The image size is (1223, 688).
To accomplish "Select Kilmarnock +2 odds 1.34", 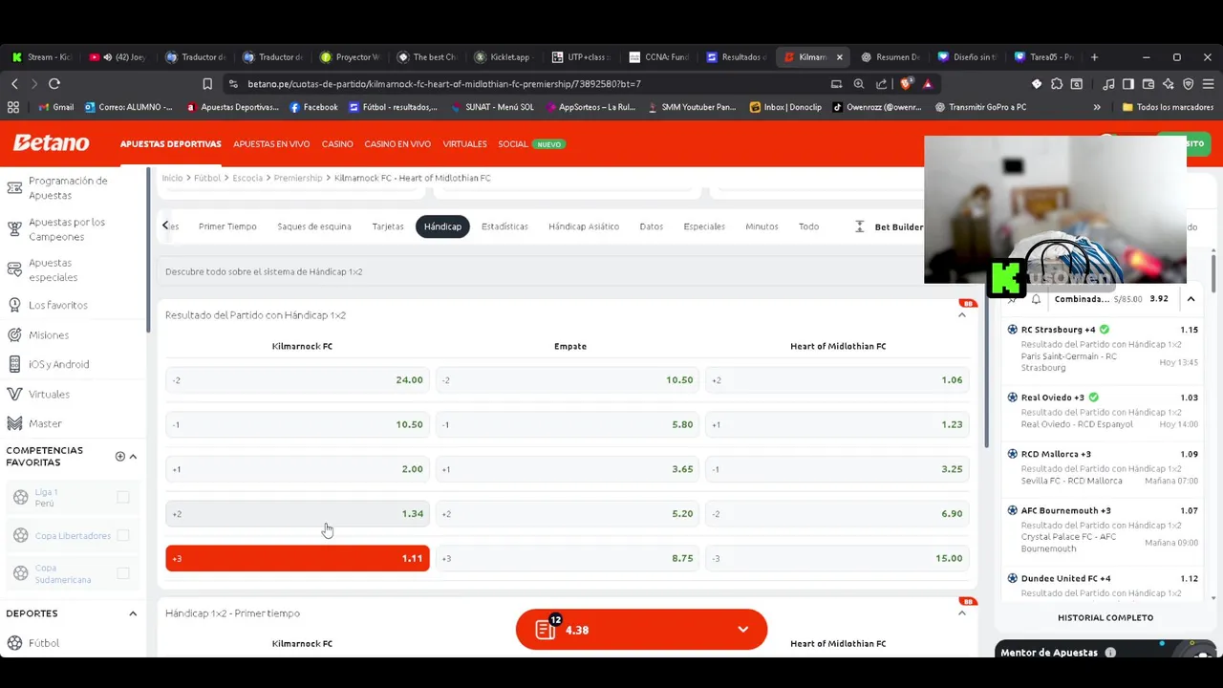I will pos(297,513).
